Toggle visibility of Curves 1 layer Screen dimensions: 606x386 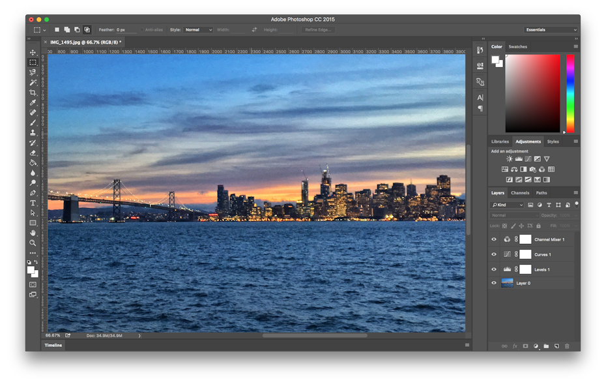pos(494,254)
